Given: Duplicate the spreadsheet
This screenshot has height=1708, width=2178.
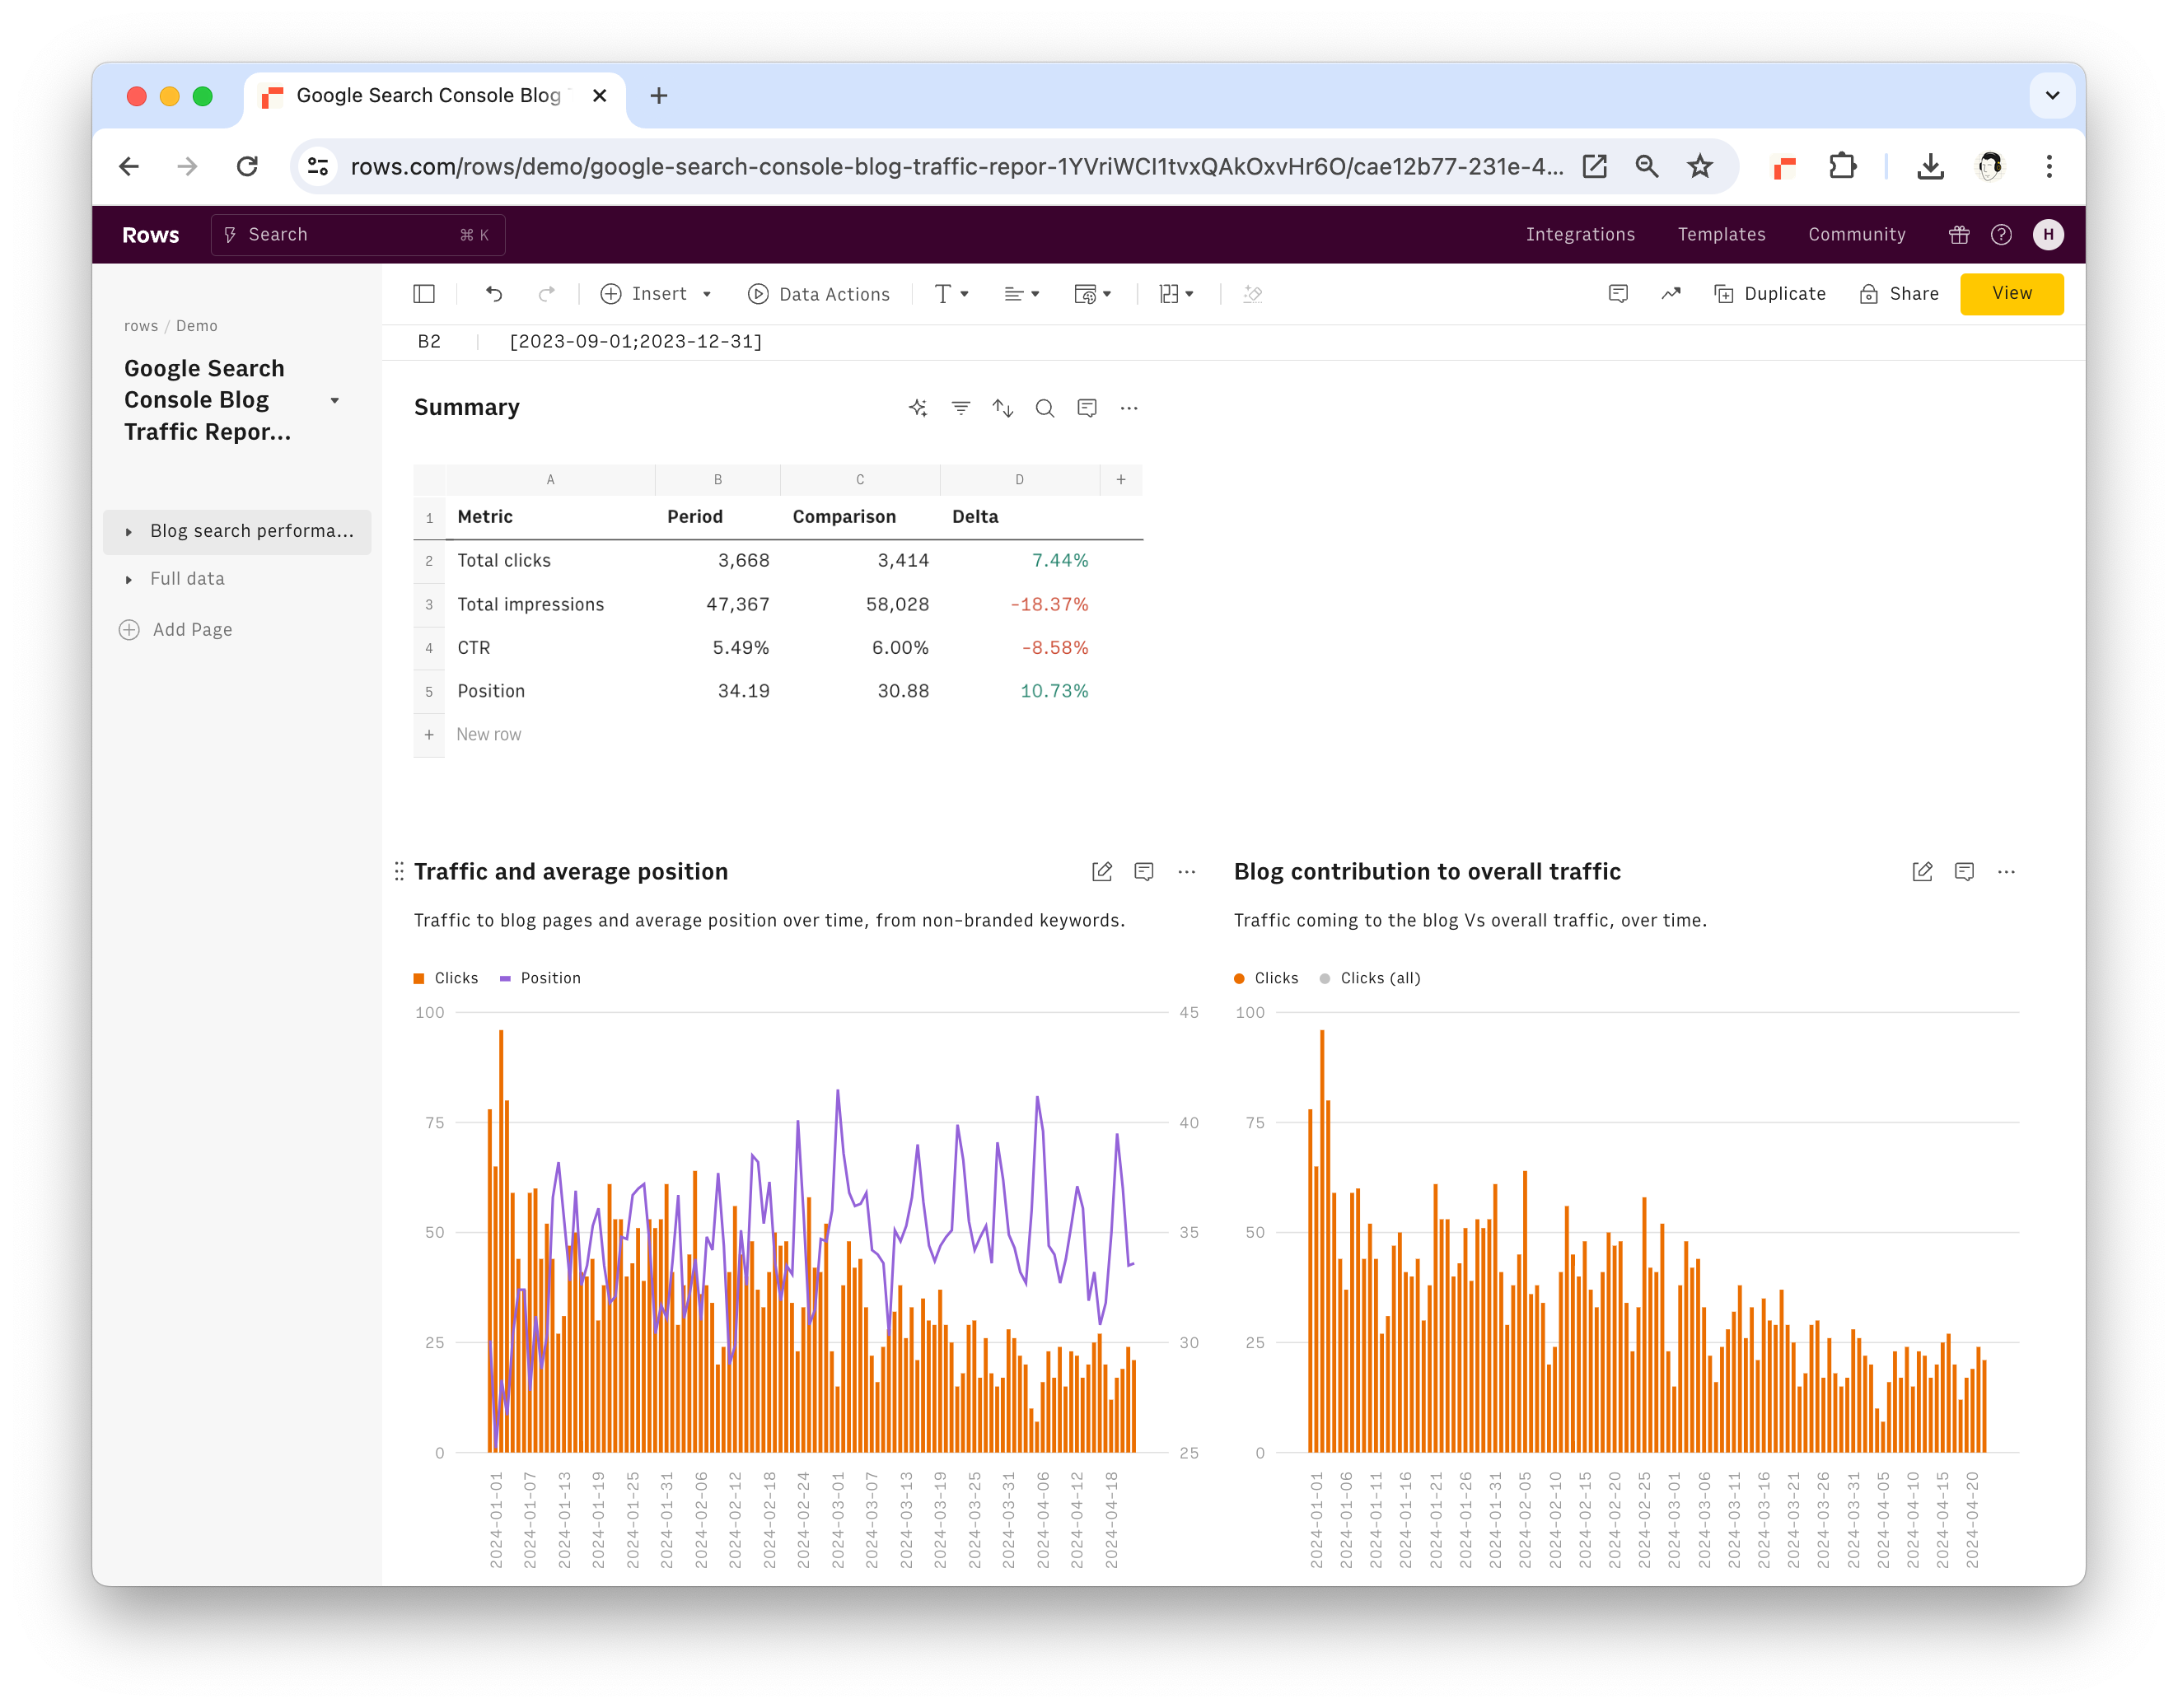Looking at the screenshot, I should click(x=1769, y=294).
